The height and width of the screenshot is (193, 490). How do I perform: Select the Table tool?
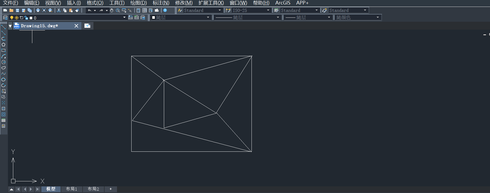[x=3, y=120]
